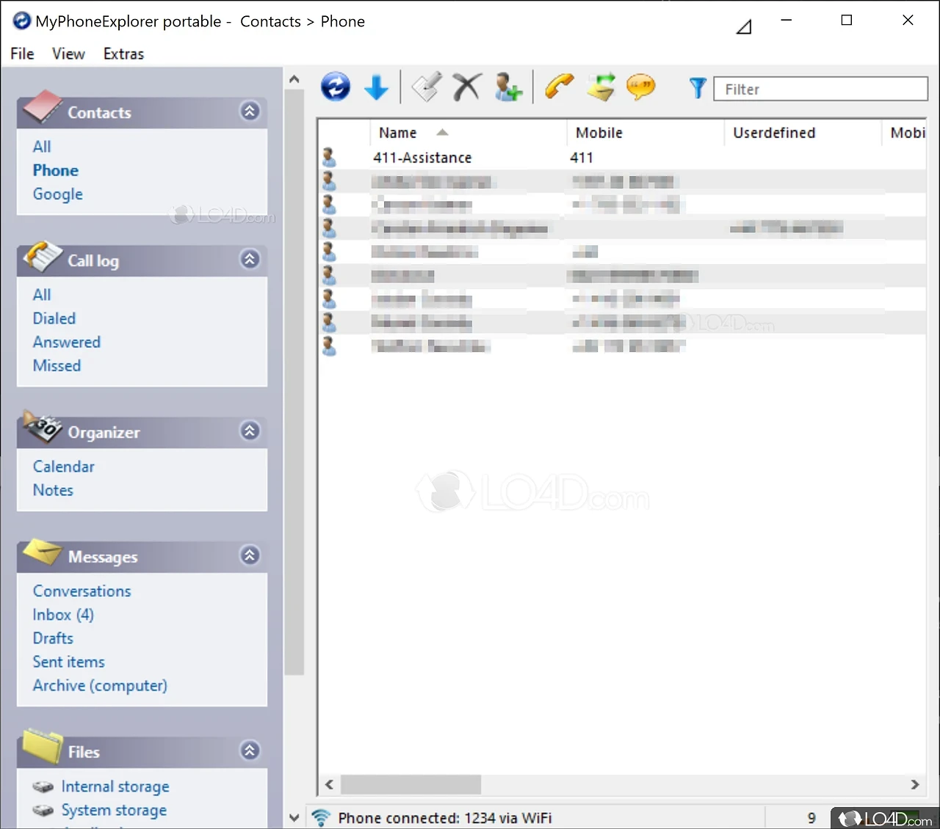Select the edit contact pencil icon

(x=426, y=87)
